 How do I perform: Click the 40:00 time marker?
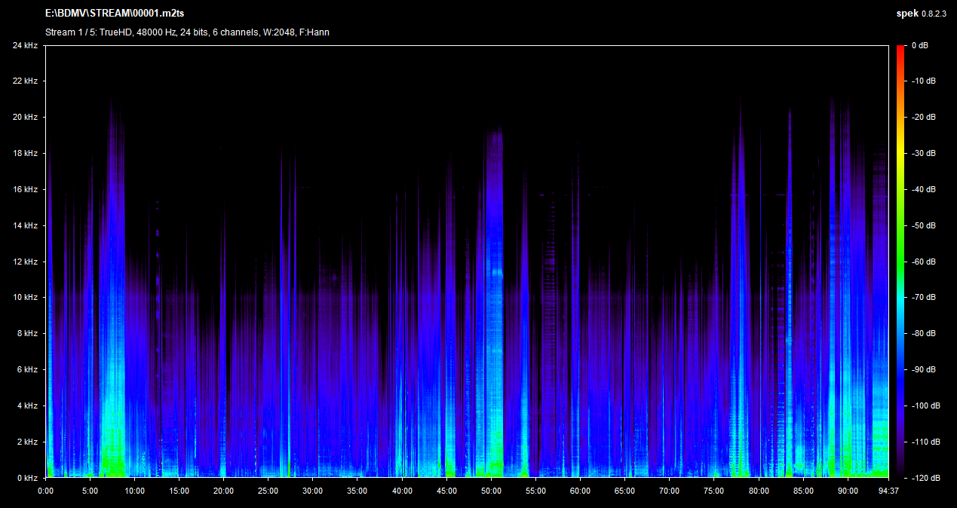(x=402, y=491)
